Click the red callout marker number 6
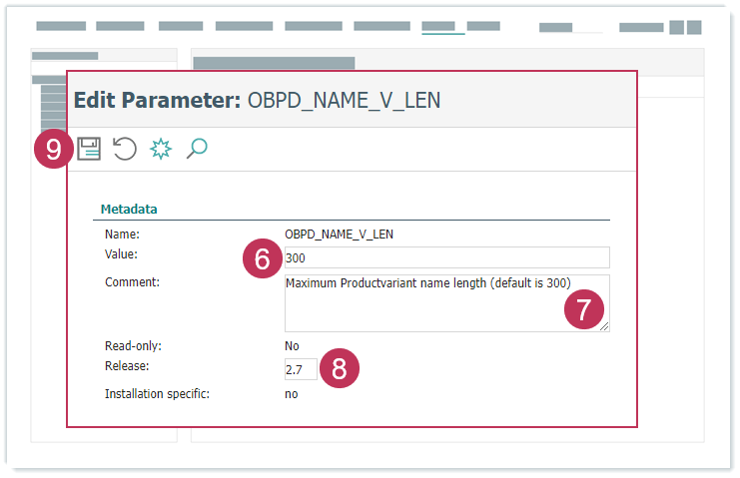The width and height of the screenshot is (740, 478). coord(263,258)
